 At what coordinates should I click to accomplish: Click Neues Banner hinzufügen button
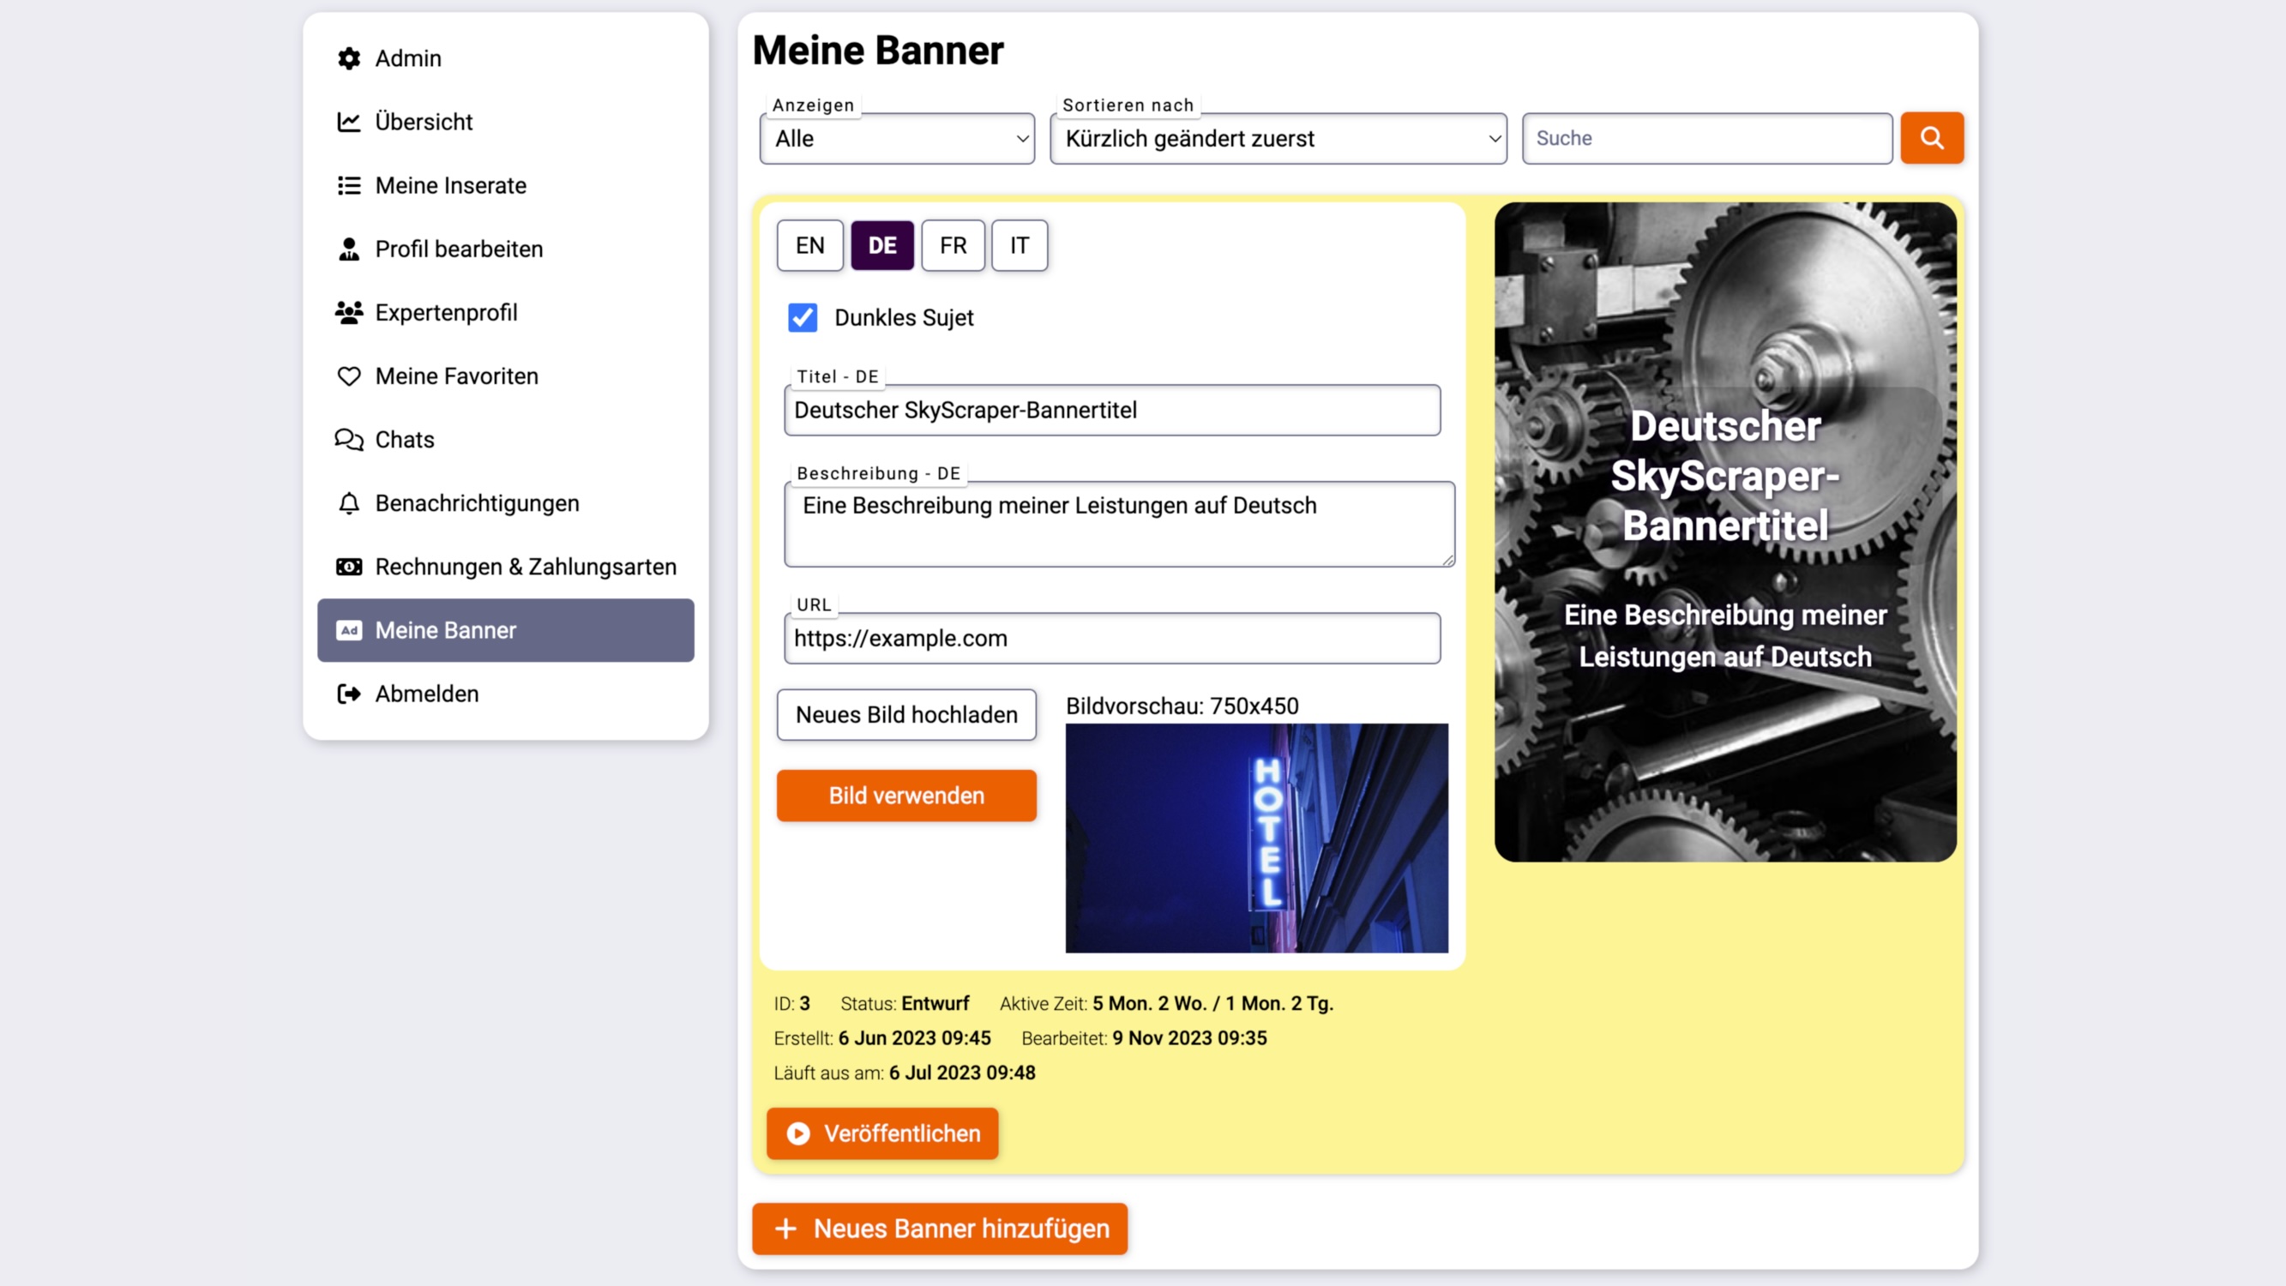940,1229
